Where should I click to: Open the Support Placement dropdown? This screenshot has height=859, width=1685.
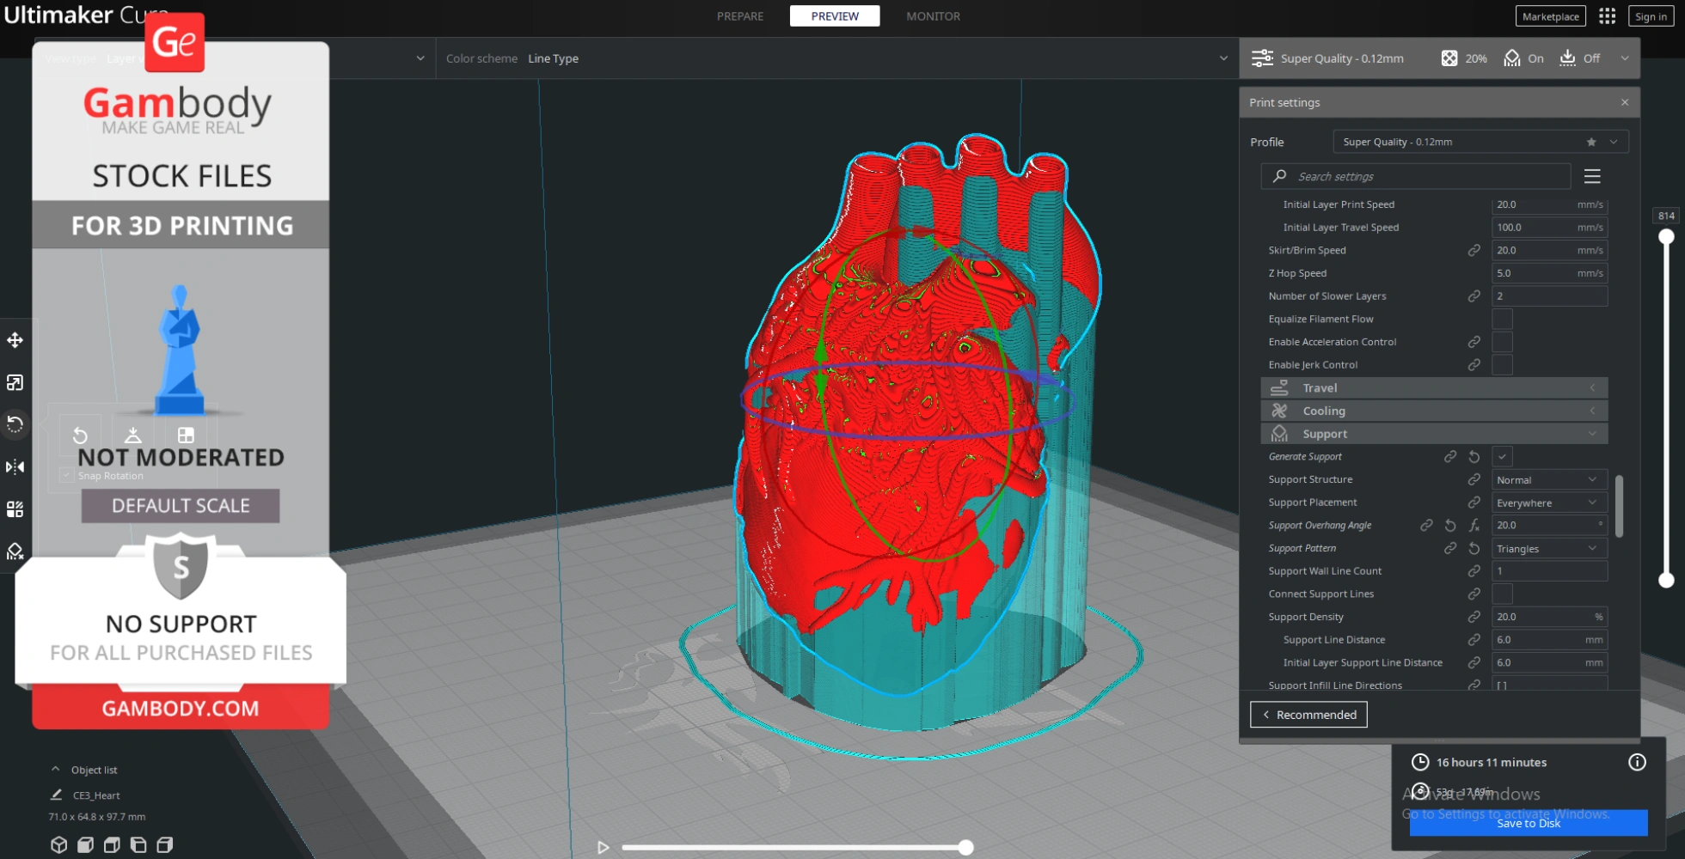coord(1548,503)
